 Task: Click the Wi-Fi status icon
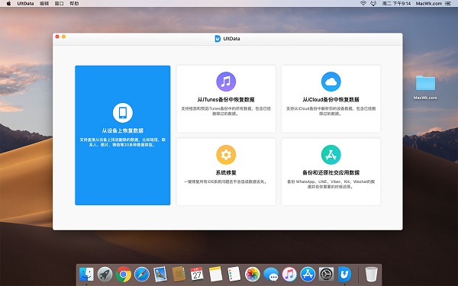pyautogui.click(x=363, y=4)
